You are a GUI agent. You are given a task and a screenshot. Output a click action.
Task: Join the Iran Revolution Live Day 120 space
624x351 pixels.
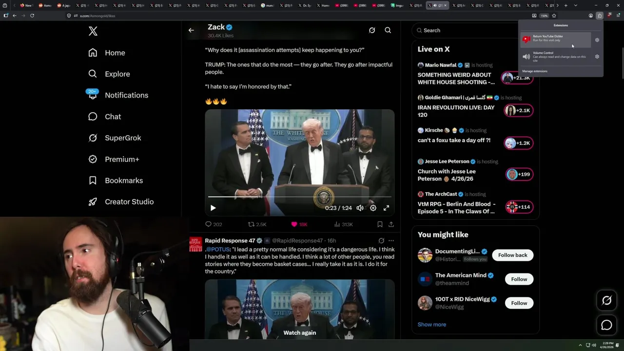pos(456,111)
